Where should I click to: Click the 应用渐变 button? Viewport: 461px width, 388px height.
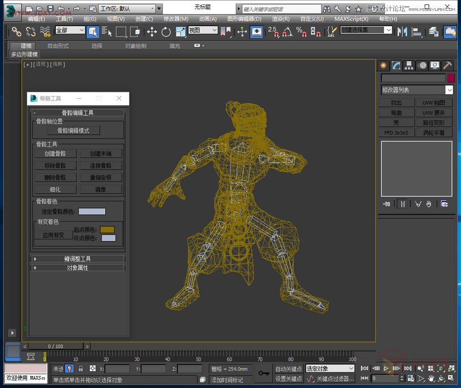(x=53, y=235)
